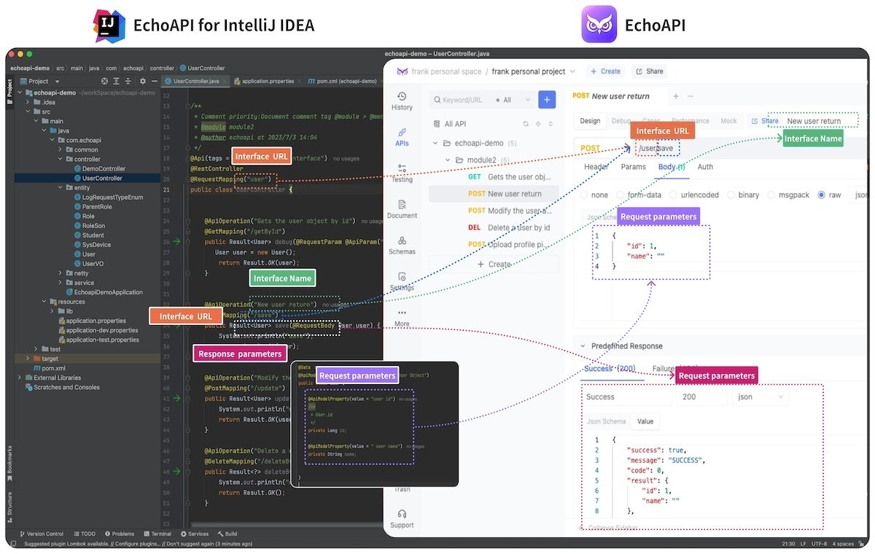Viewport: 875px width, 554px height.
Task: Click the refresh icon above the API list
Action: coord(526,124)
